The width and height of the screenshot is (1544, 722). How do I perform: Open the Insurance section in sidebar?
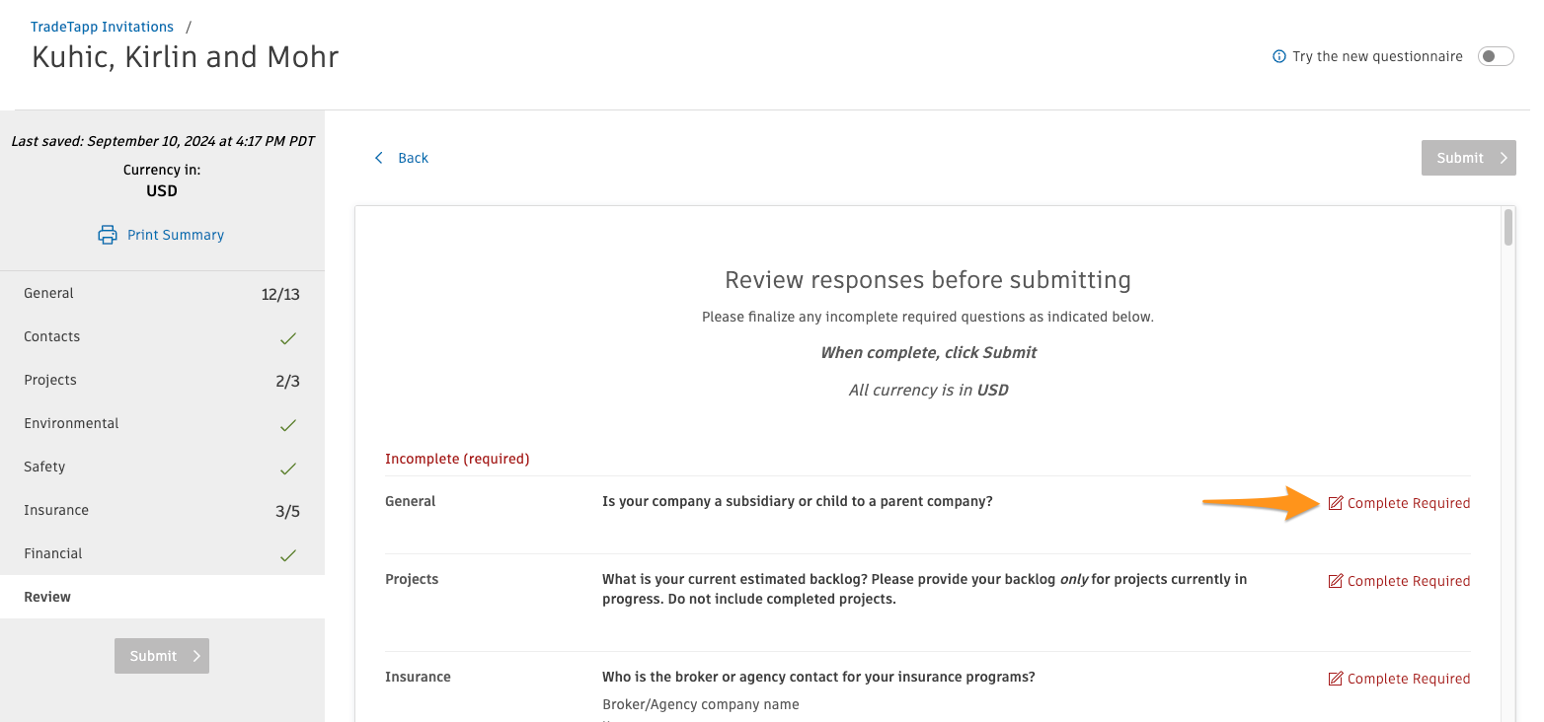56,510
